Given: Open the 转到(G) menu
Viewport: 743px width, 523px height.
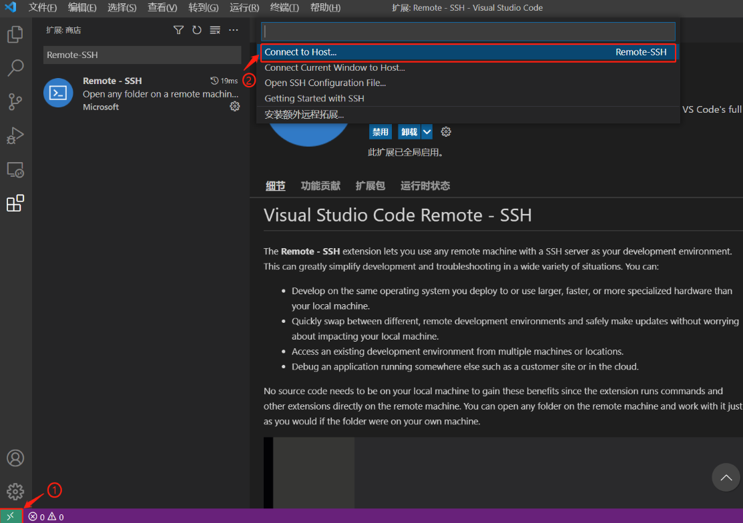Looking at the screenshot, I should (204, 7).
